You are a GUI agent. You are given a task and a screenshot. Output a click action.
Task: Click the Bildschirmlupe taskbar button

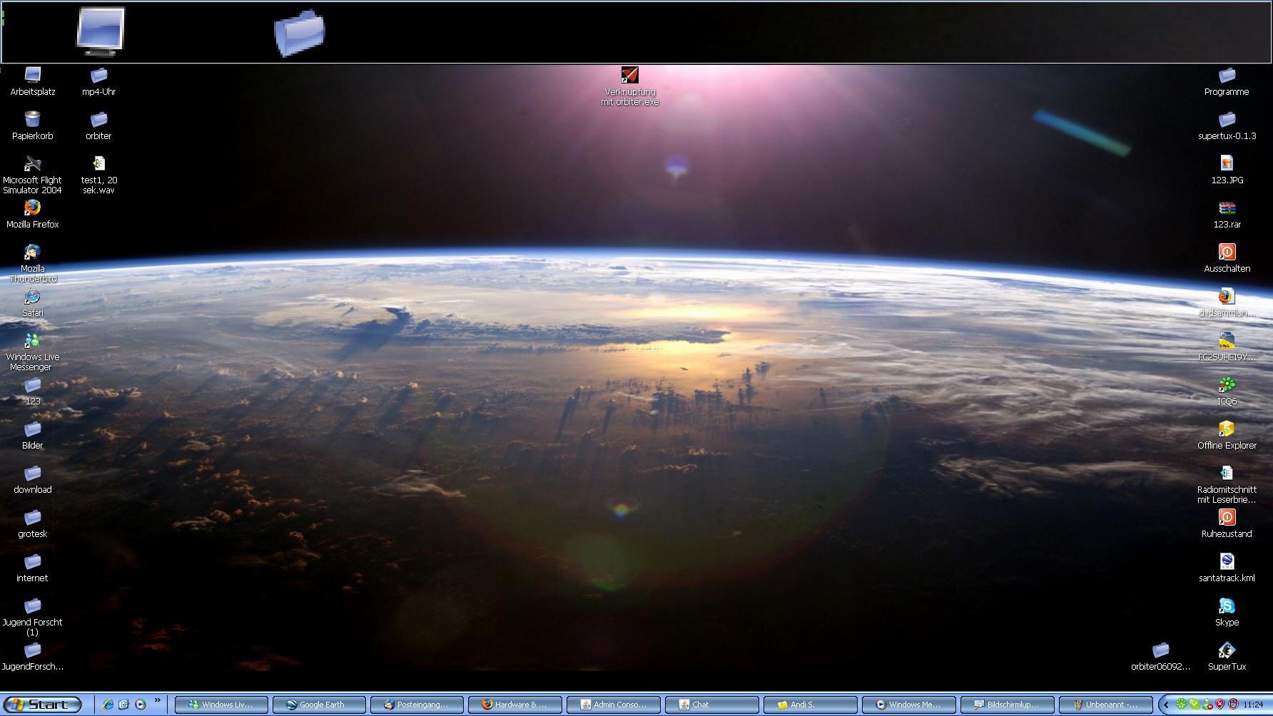(1006, 705)
